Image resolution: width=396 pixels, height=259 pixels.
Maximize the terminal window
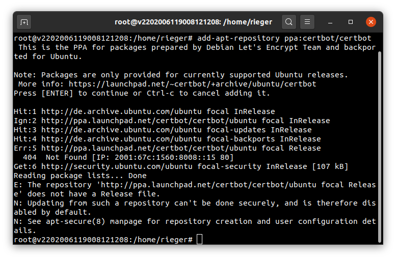(x=351, y=22)
